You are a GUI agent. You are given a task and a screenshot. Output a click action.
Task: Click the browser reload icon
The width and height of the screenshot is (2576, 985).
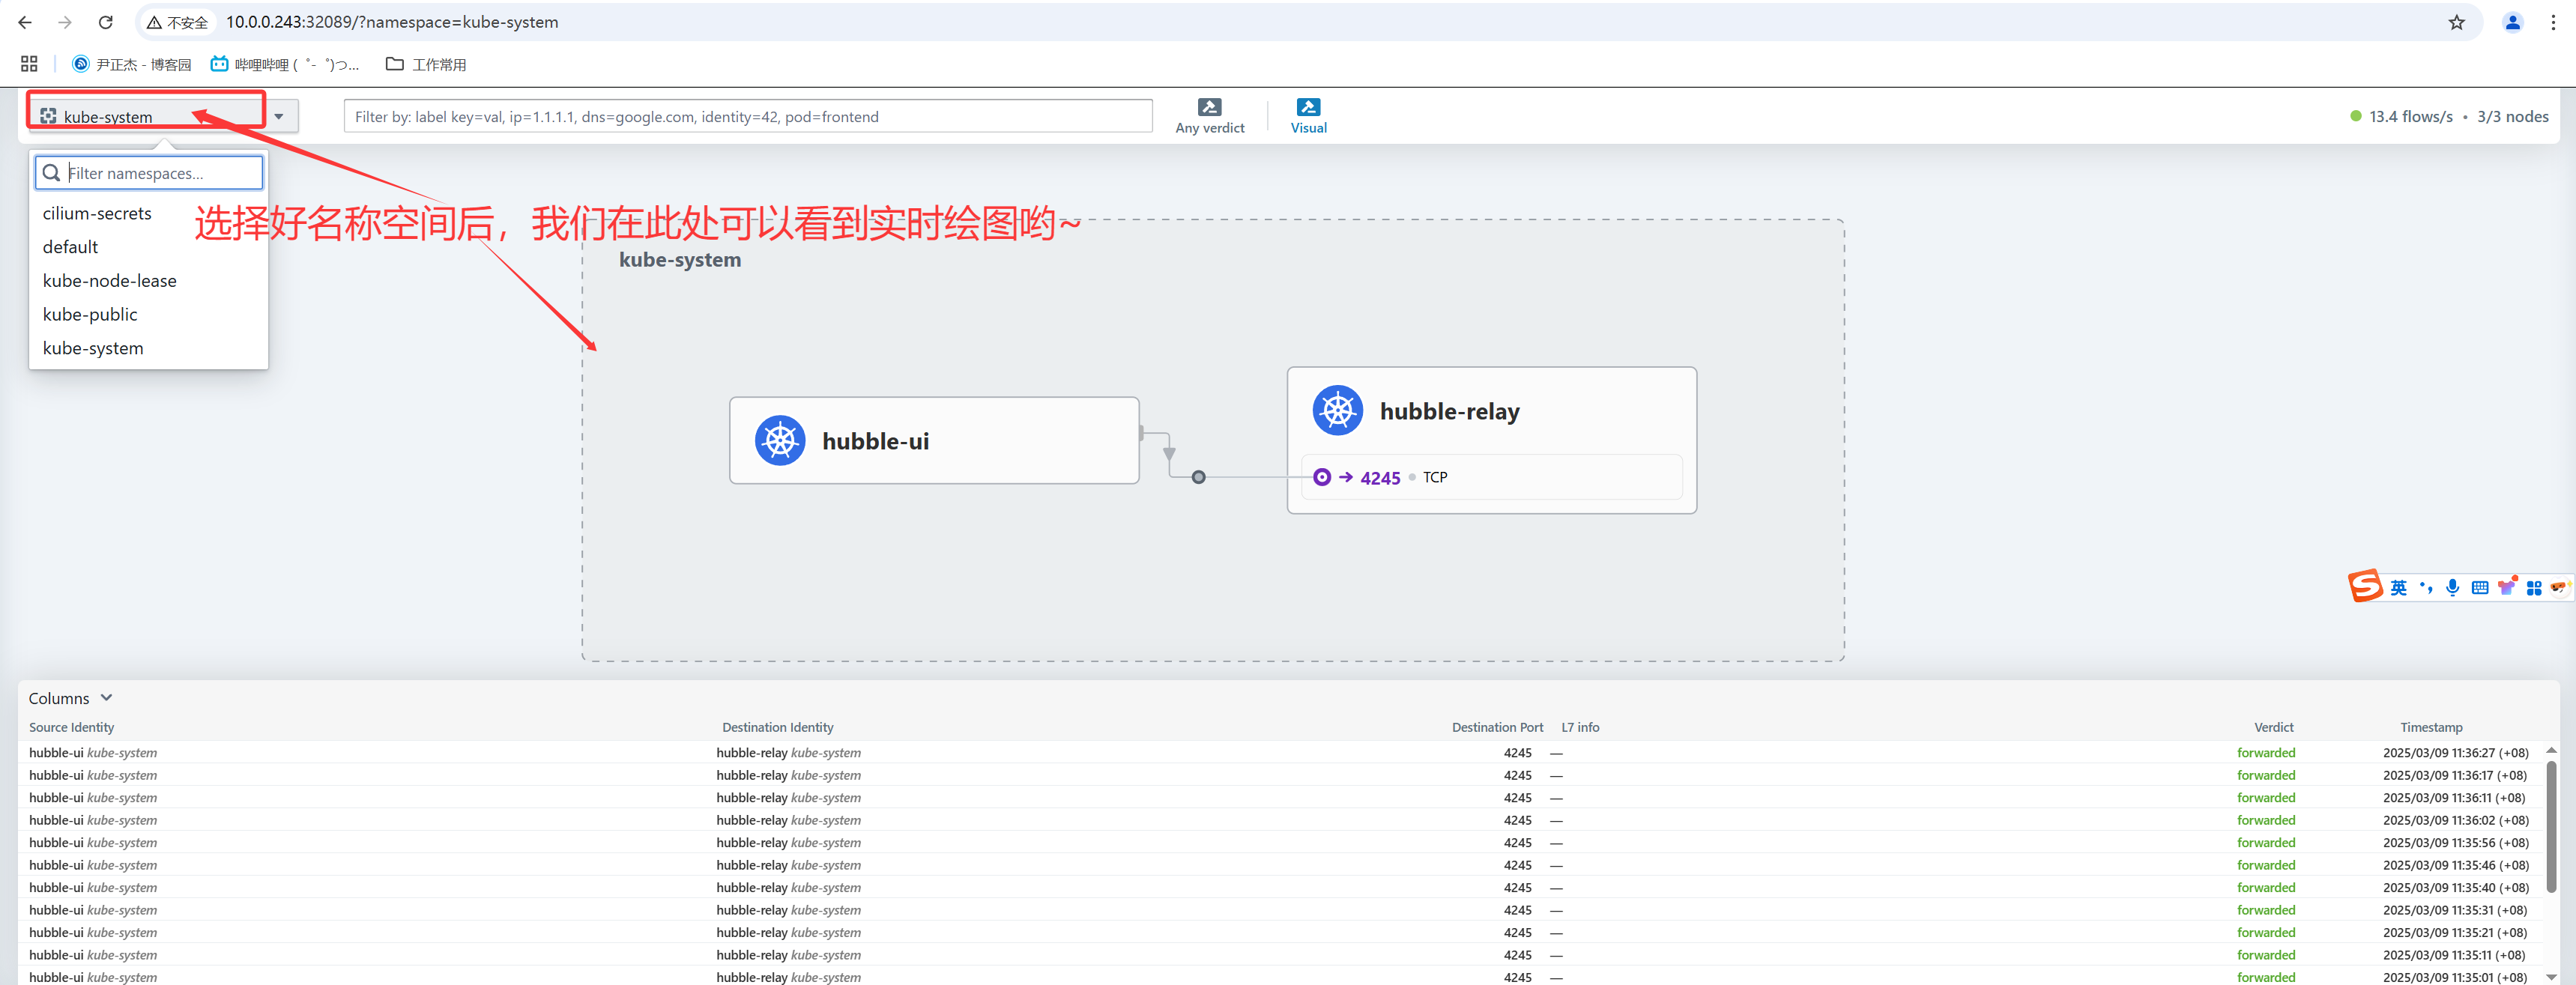tap(106, 22)
